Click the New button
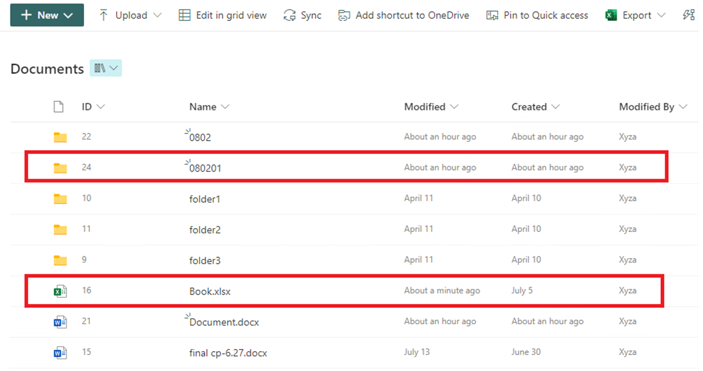Viewport: 703px width, 371px height. click(x=47, y=15)
